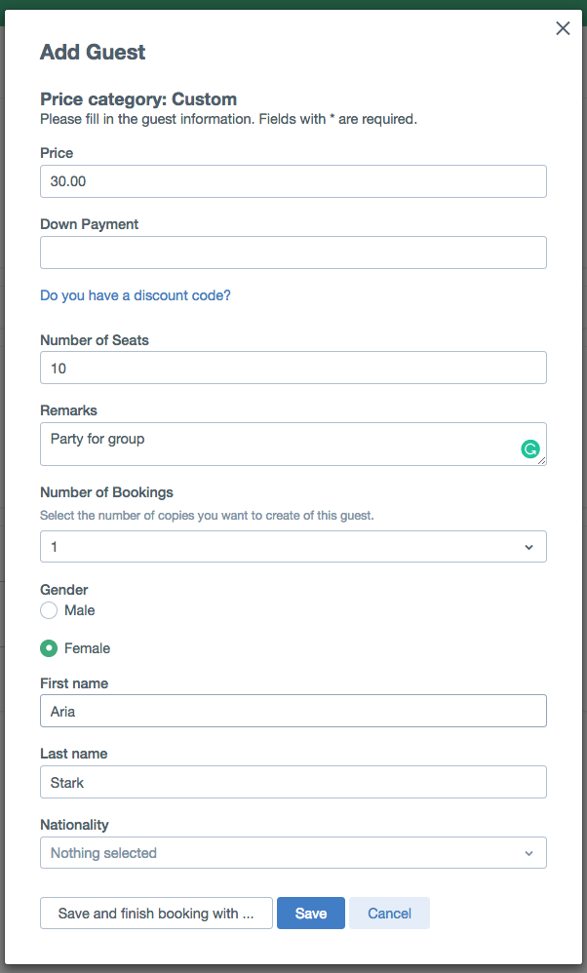Image resolution: width=587 pixels, height=973 pixels.
Task: Close the Add Guest dialog with X
Action: click(x=563, y=28)
